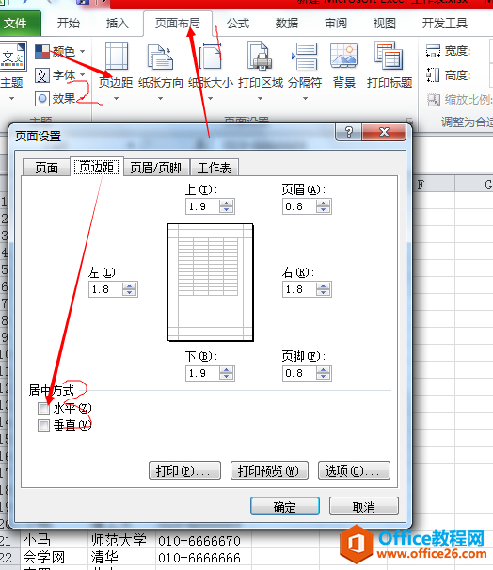Click the 分隔符 breaks icon
Viewport: 493px width, 570px height.
pos(305,57)
